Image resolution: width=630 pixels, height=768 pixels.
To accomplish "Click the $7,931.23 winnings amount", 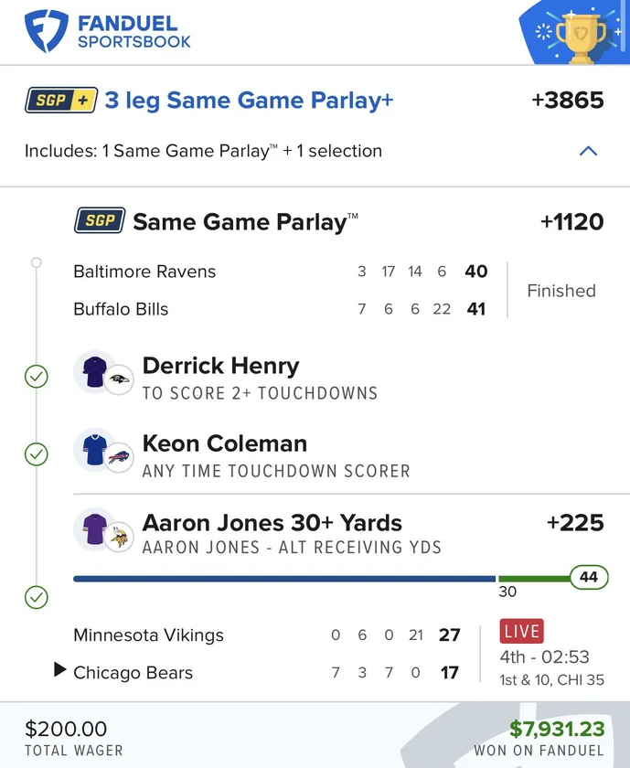I will coord(557,729).
